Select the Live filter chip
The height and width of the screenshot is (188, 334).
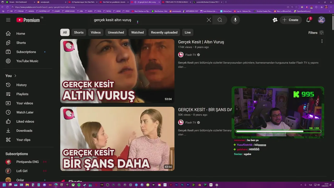(188, 32)
